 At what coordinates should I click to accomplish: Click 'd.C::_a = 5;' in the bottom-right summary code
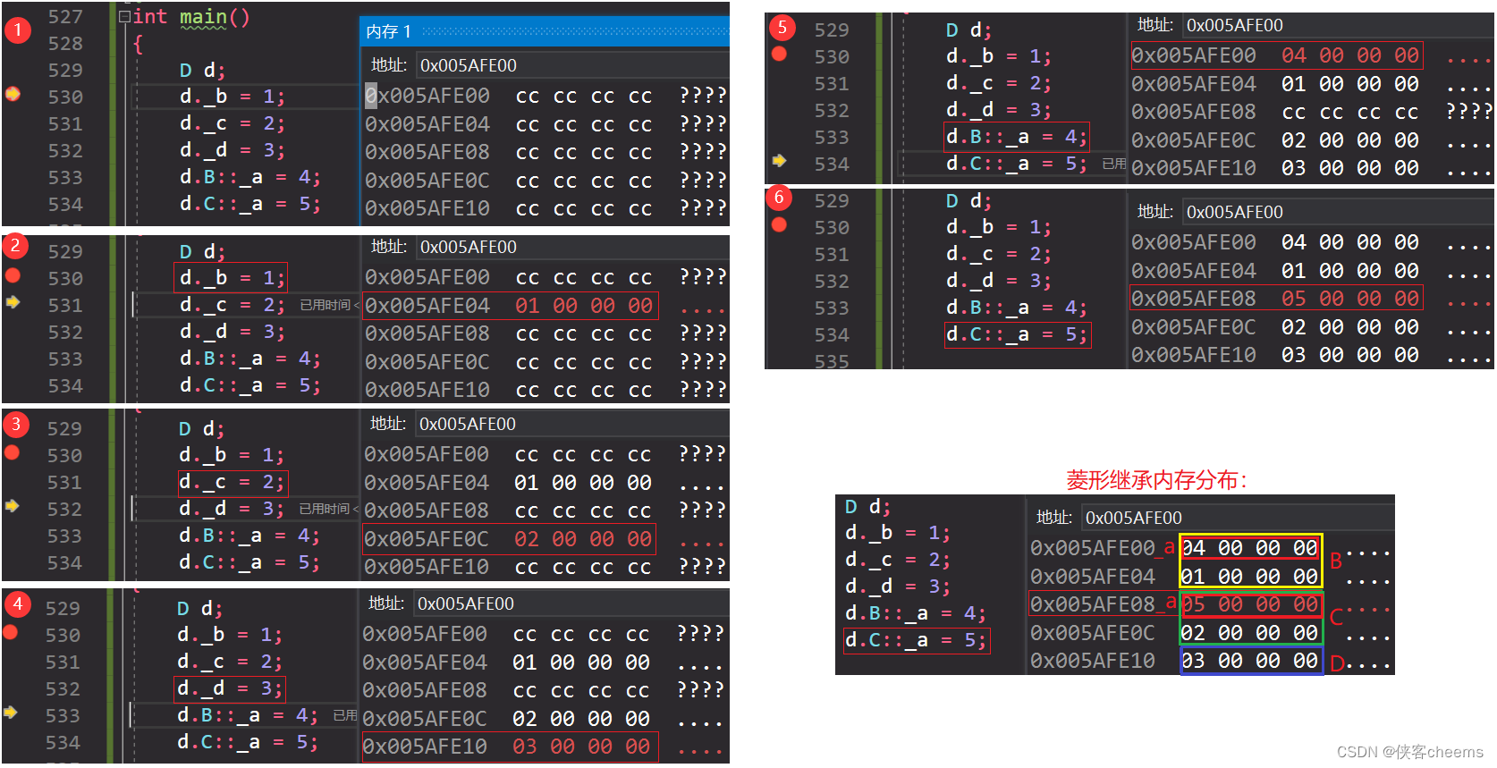[x=917, y=640]
